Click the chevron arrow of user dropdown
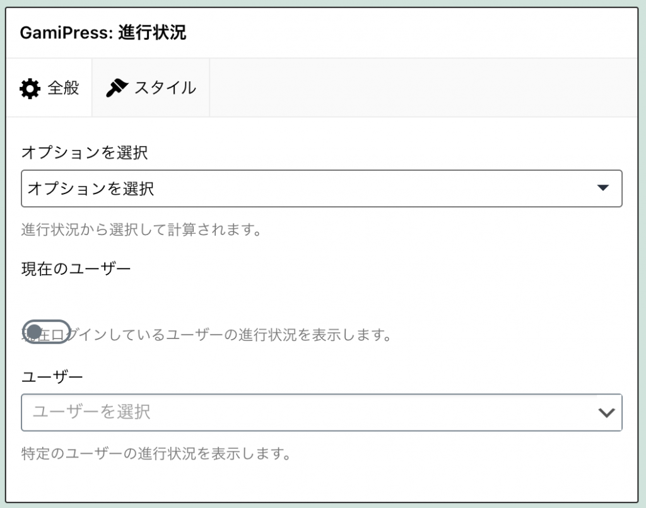 (606, 412)
